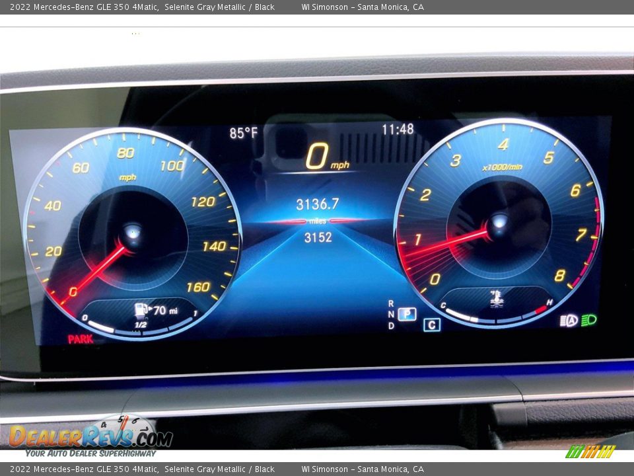The width and height of the screenshot is (634, 476).
Task: Click the 3136.7 trip distance value
Action: [x=318, y=204]
